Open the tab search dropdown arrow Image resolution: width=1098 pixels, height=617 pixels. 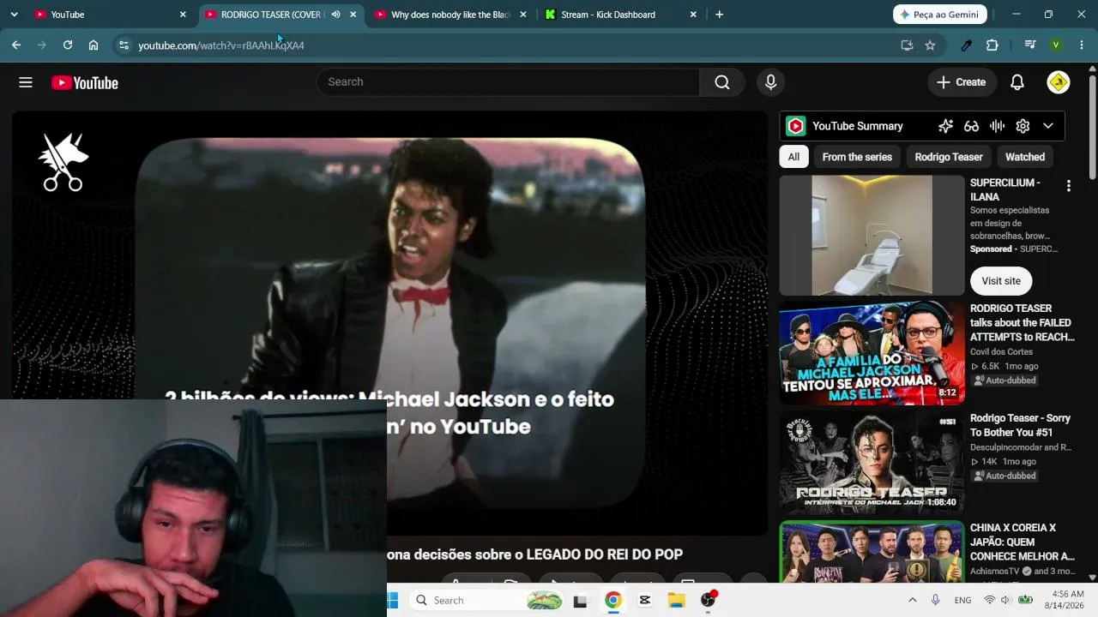(x=14, y=15)
